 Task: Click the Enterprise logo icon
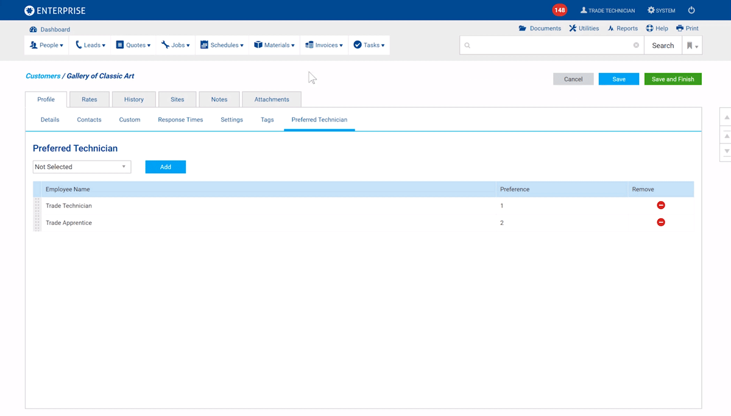(x=29, y=10)
